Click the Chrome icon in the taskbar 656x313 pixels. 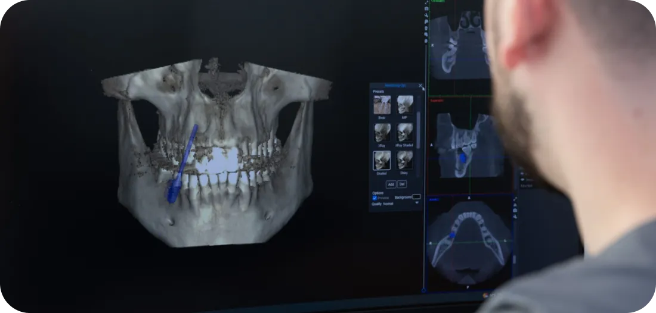point(485,296)
